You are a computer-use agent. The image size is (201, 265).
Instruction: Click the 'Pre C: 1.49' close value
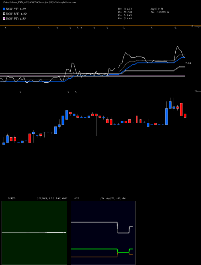point(125,18)
